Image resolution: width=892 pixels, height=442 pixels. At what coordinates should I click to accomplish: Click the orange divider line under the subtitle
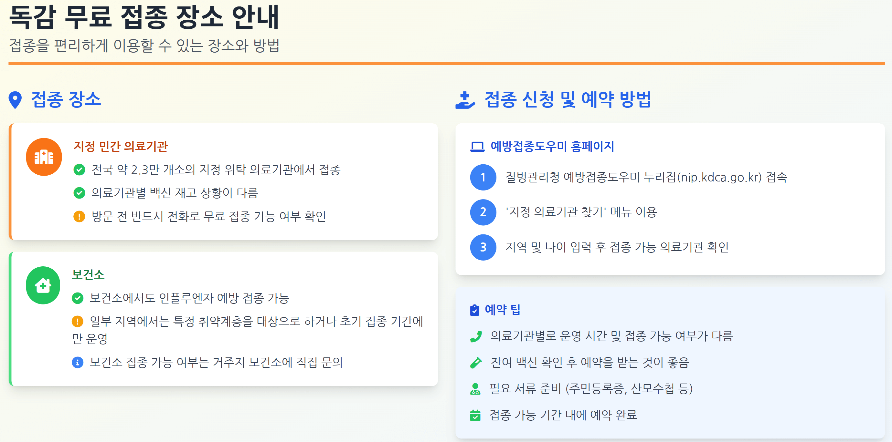(x=446, y=63)
